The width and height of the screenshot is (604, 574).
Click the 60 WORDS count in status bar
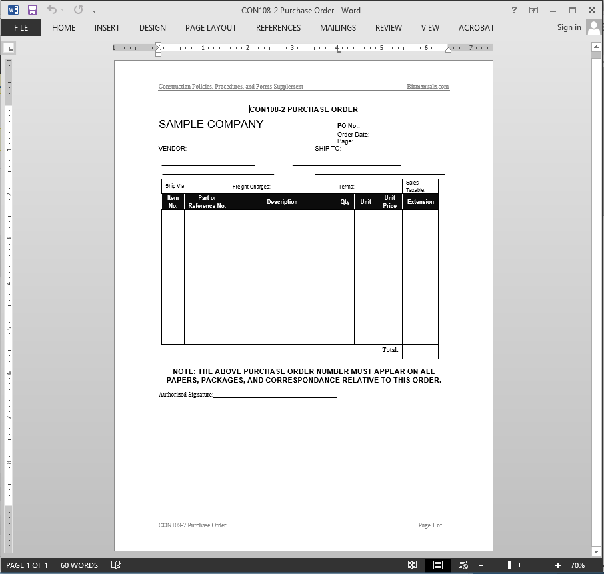click(79, 565)
